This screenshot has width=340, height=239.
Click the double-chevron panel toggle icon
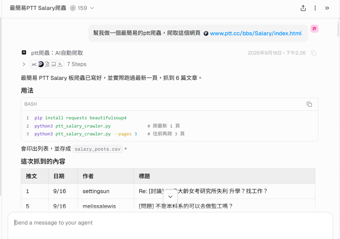pos(327,8)
